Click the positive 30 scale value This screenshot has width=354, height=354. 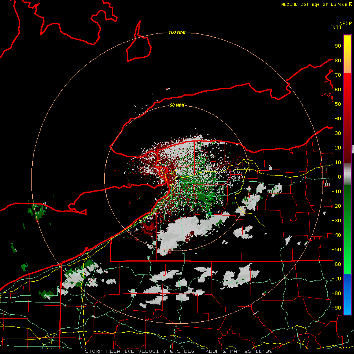click(338, 133)
